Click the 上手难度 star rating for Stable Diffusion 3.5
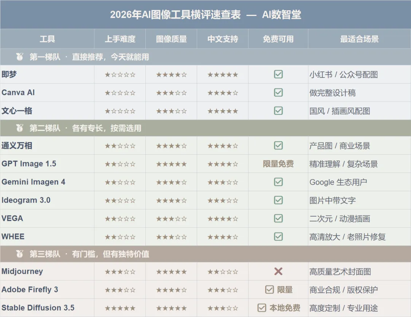The height and width of the screenshot is (317, 411). (120, 308)
